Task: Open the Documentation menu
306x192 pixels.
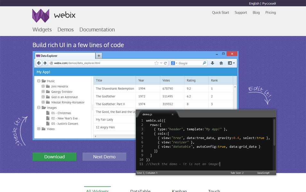Action: pyautogui.click(x=97, y=29)
